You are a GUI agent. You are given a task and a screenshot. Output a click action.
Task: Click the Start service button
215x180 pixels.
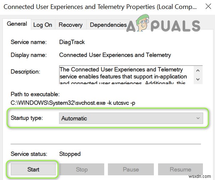coord(33,169)
